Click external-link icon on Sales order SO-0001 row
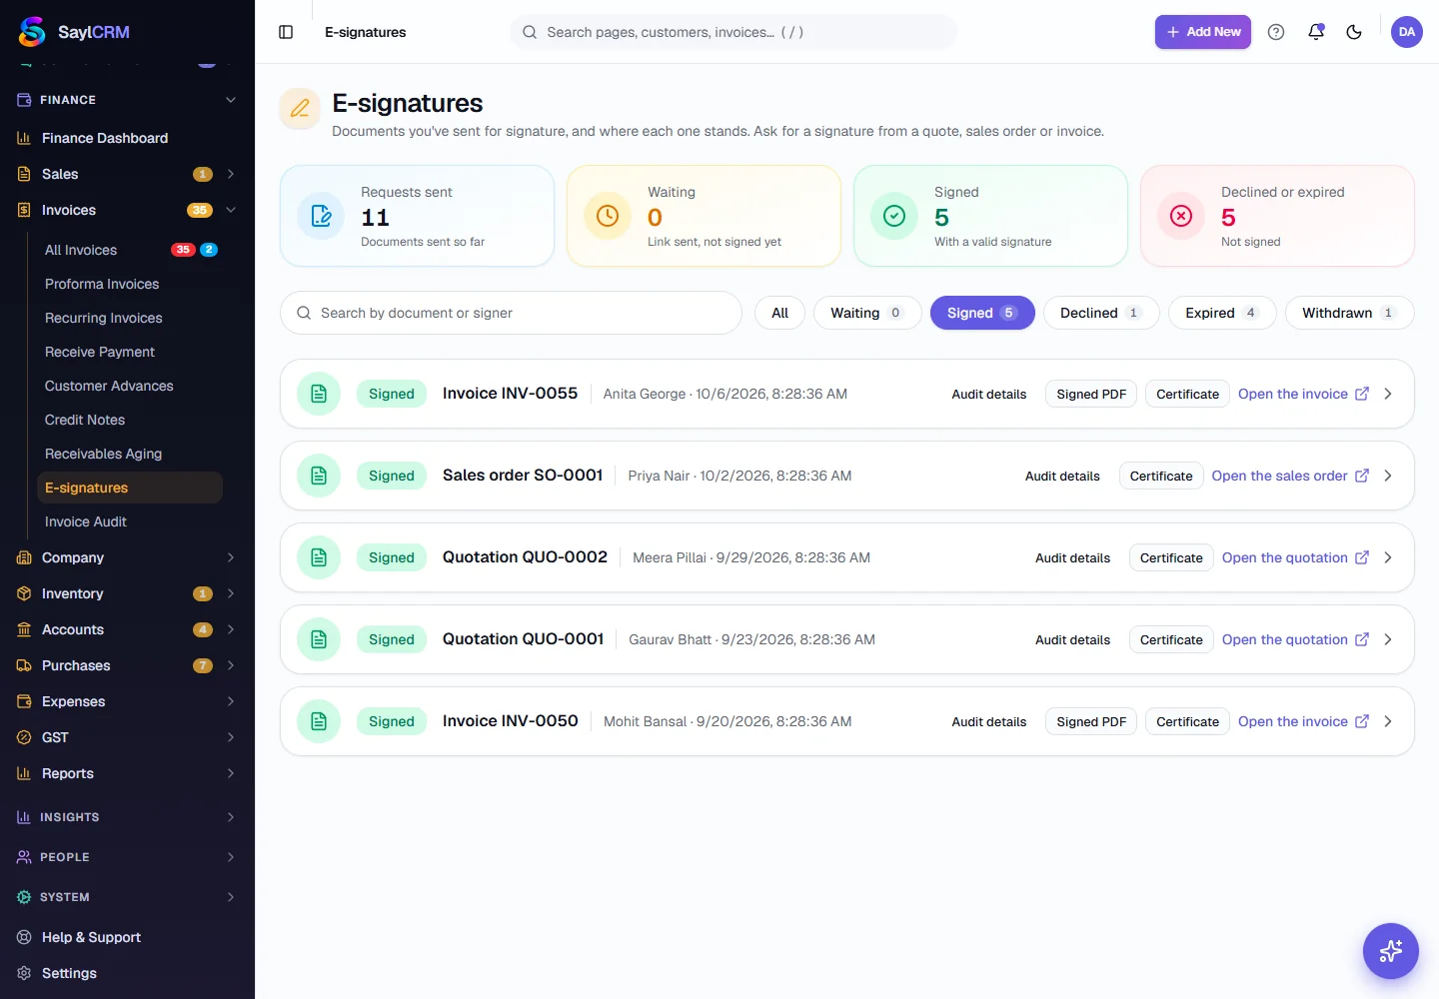This screenshot has height=999, width=1439. 1362,476
